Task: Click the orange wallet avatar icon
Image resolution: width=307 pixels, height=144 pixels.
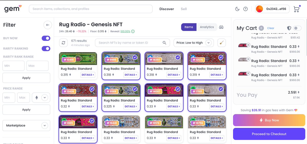Action: pyautogui.click(x=259, y=9)
